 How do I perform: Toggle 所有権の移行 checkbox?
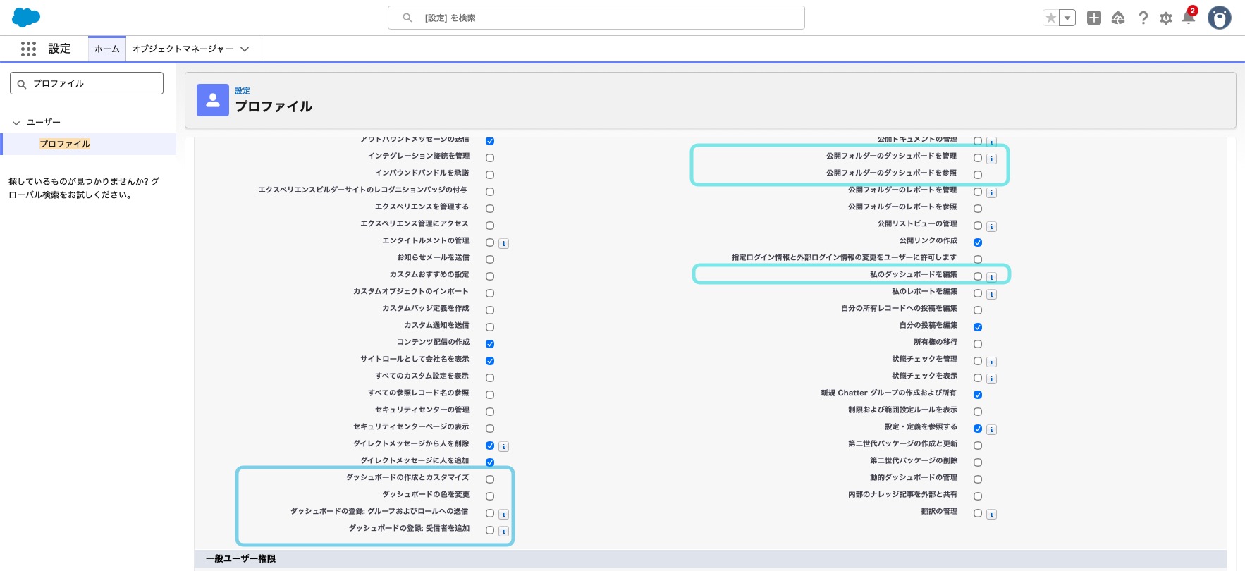click(x=978, y=344)
